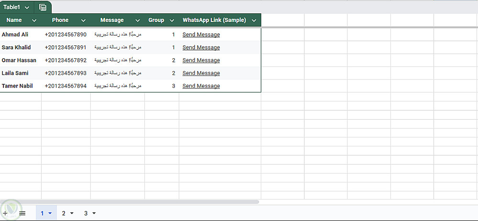Open the all sheets list icon
478x221 pixels.
point(22,213)
